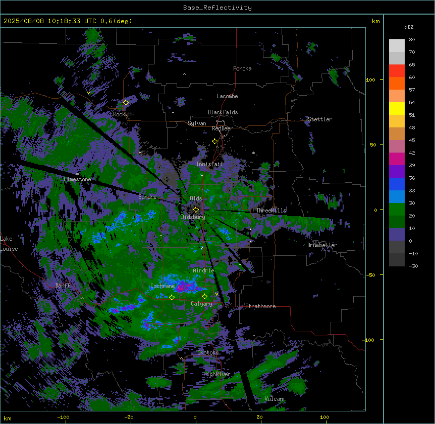Click the -100 tick on the bottom axis

[63, 417]
